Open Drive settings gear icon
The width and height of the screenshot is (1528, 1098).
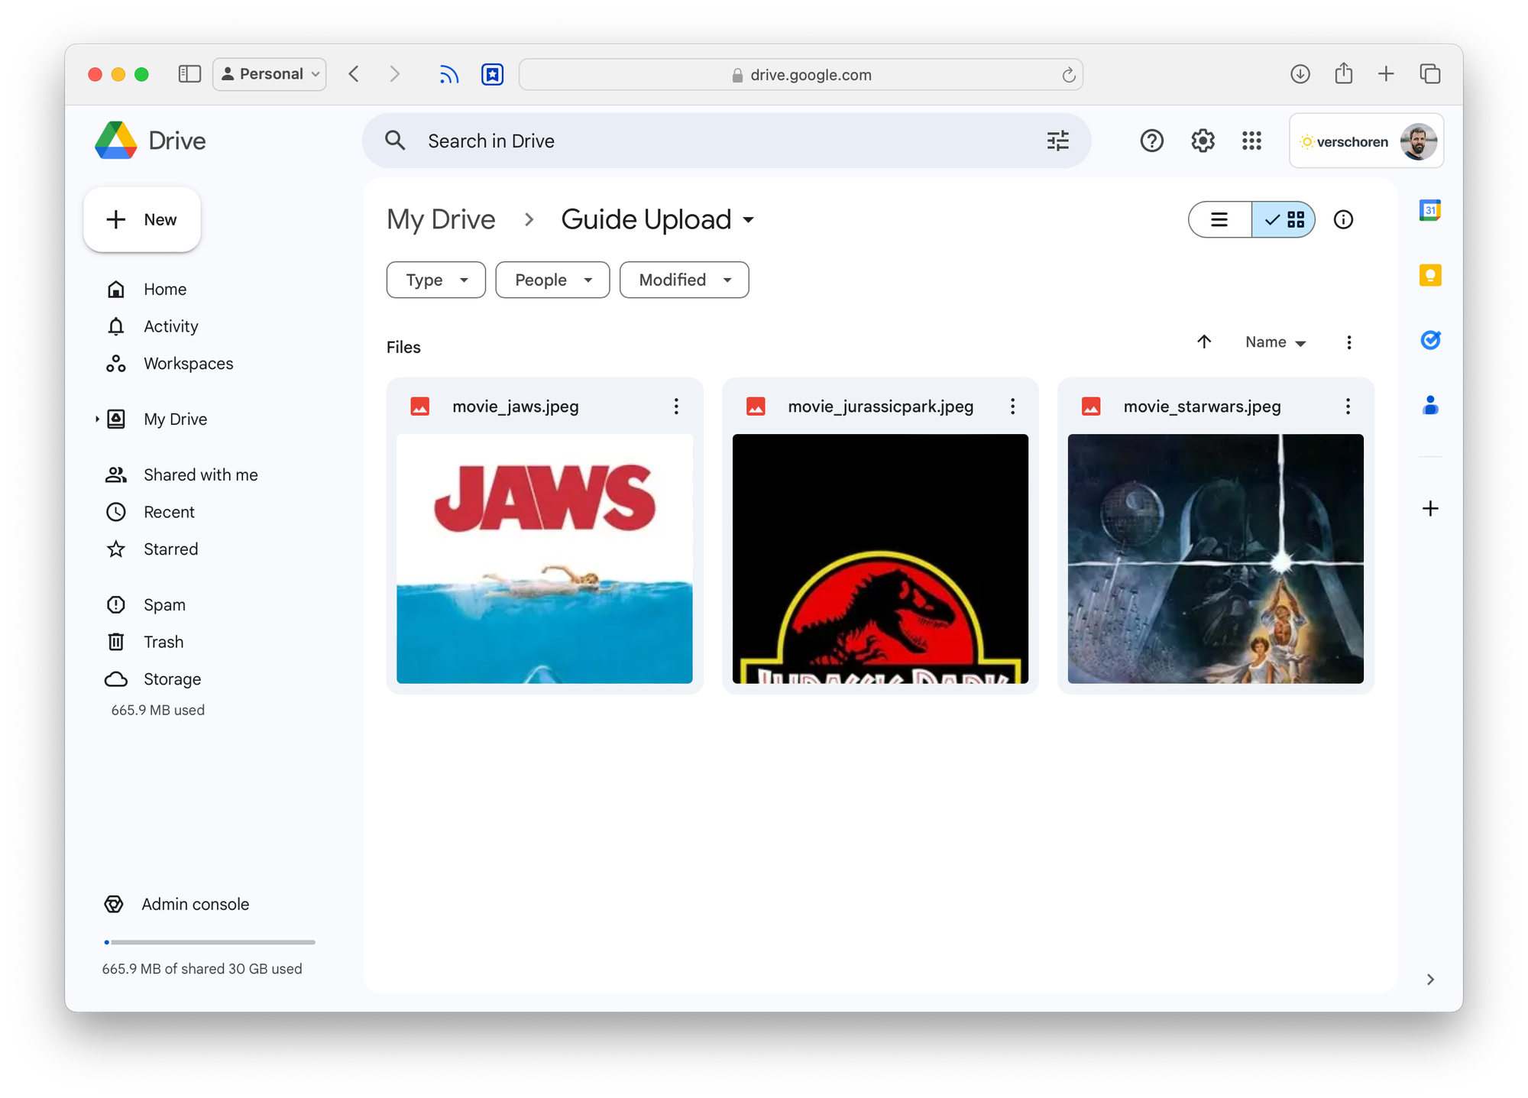pos(1203,141)
